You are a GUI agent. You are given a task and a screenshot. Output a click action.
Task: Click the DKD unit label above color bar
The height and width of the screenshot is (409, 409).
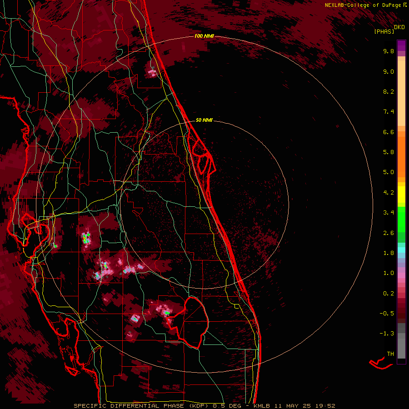click(x=399, y=27)
